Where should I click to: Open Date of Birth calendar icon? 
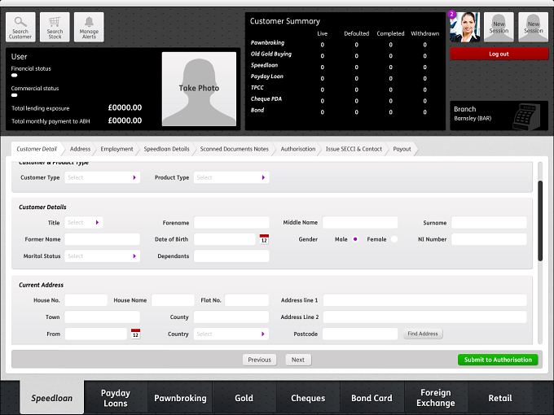(264, 239)
